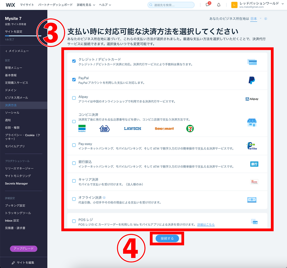The height and width of the screenshot is (268, 287).
Task: Open パートナーダッシュボード in top navigation
Action: (55, 5)
